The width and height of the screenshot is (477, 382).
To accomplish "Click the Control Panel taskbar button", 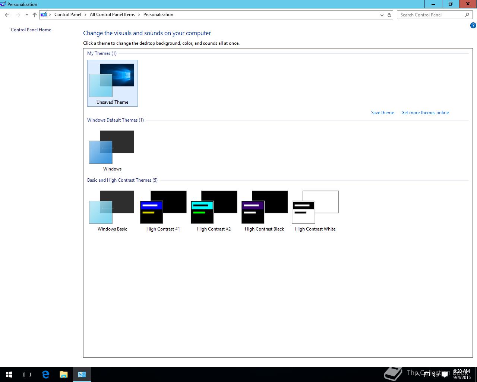I will coord(82,375).
